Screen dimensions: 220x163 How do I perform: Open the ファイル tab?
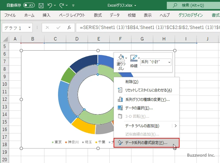coord(10,15)
